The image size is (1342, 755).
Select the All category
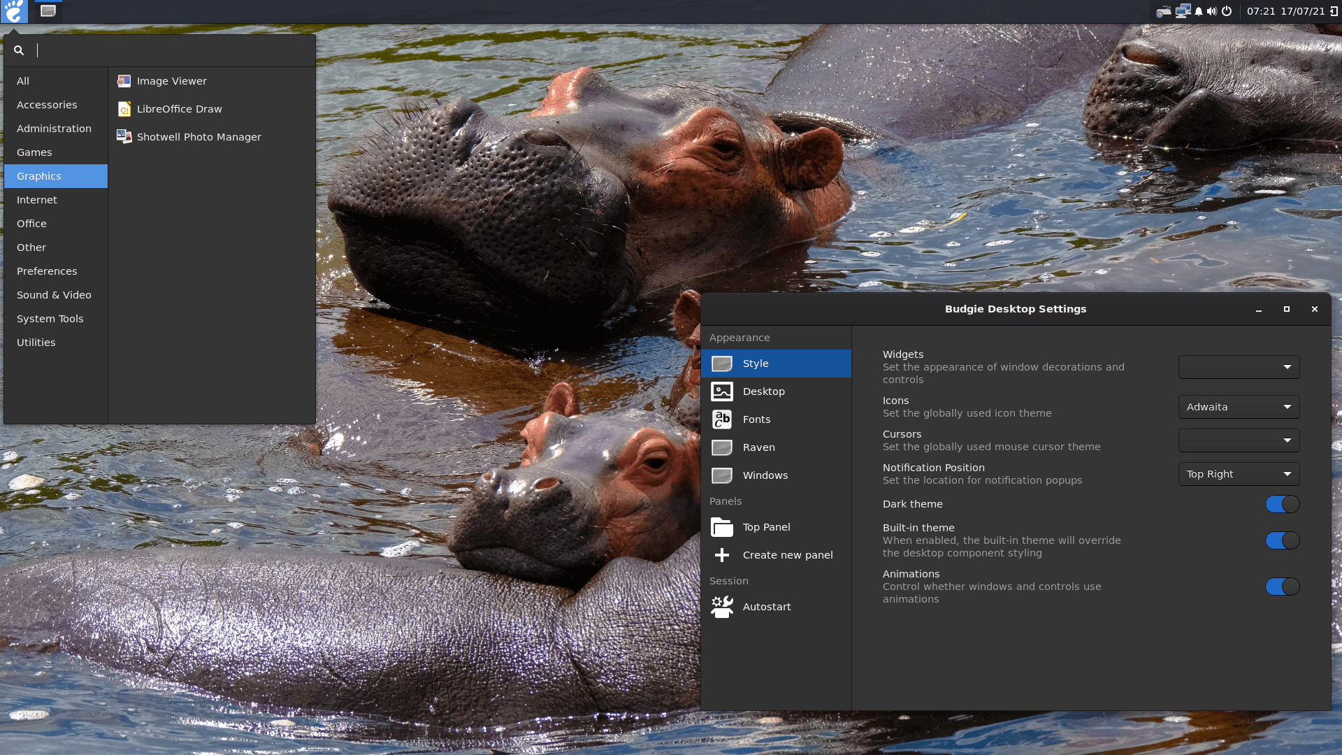56,81
